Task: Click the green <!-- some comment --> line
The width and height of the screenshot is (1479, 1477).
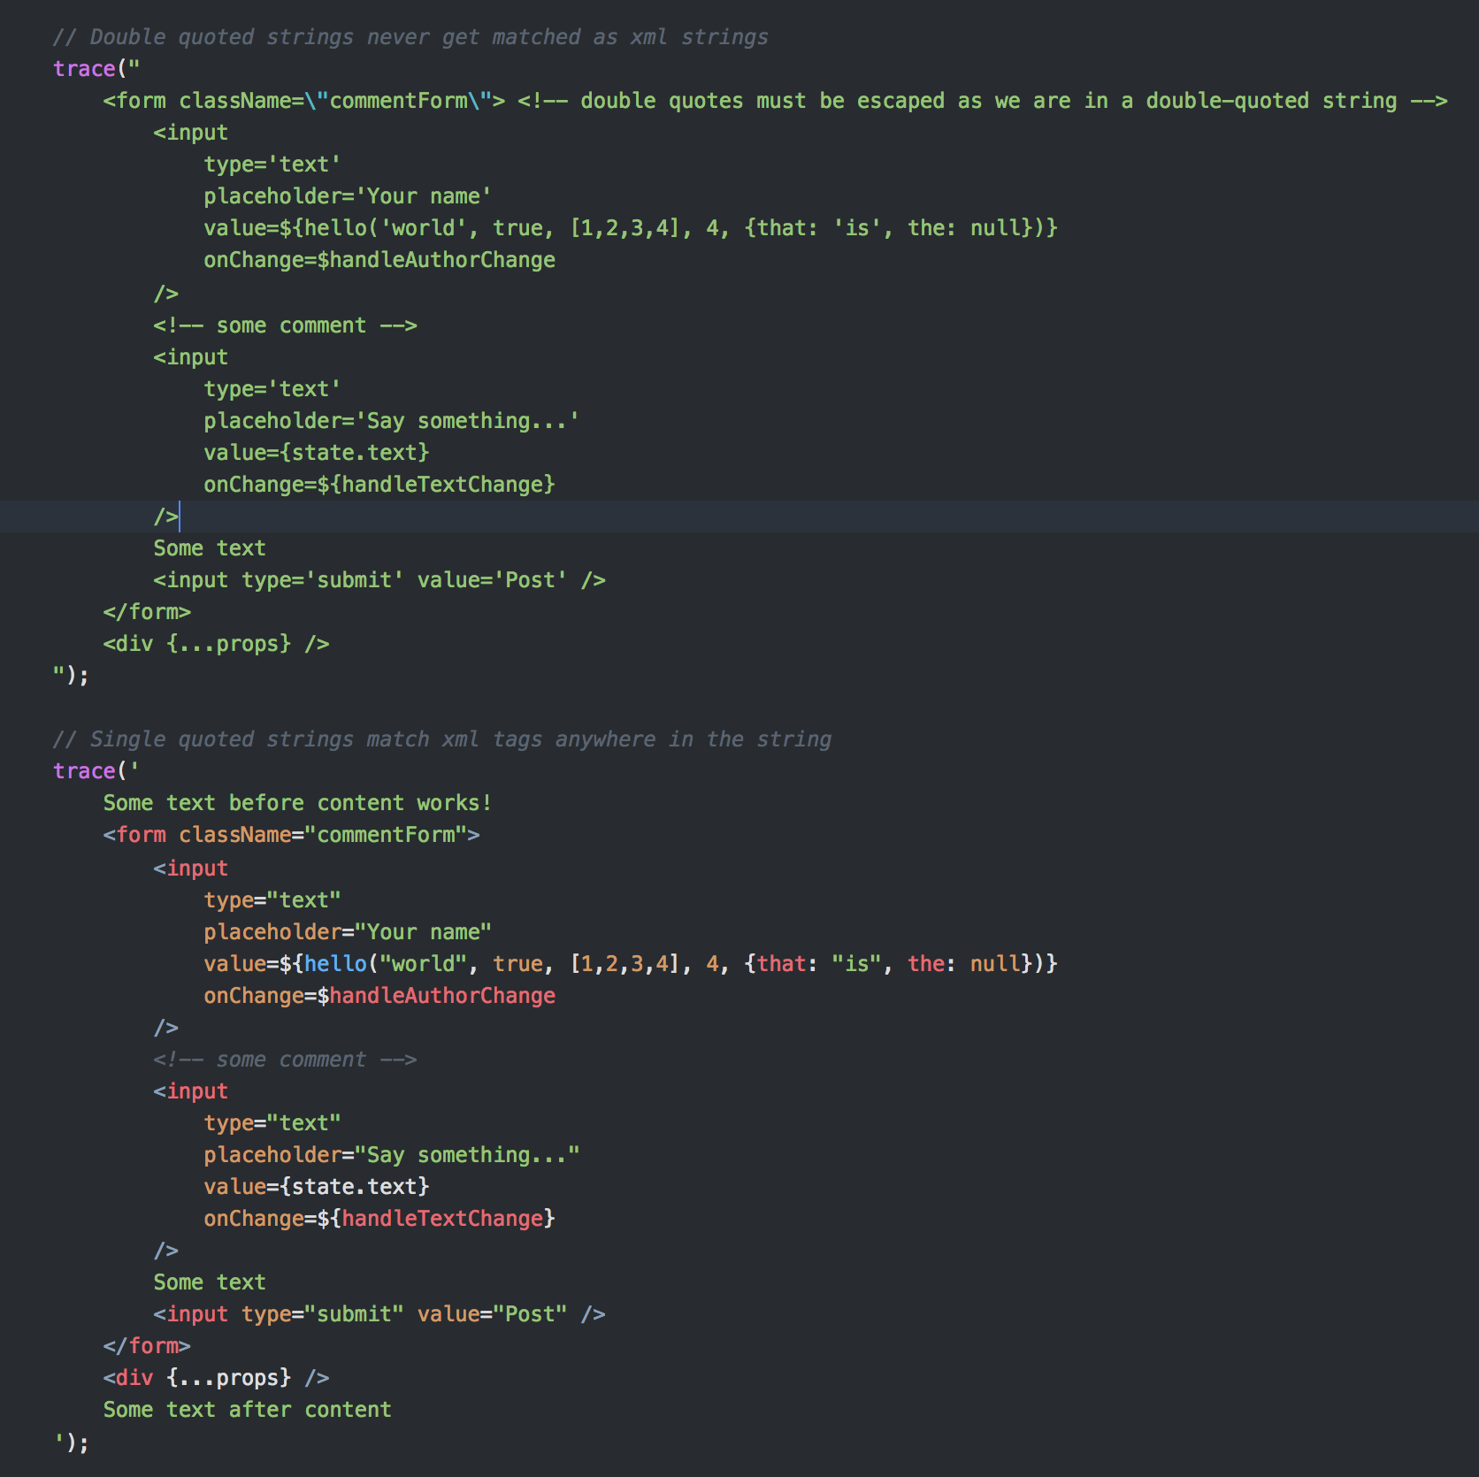Action: (285, 325)
